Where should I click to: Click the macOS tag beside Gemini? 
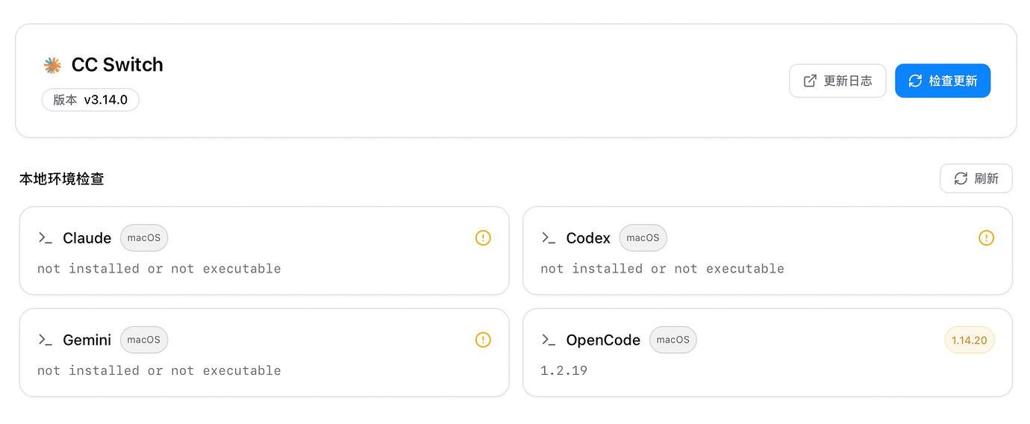144,340
